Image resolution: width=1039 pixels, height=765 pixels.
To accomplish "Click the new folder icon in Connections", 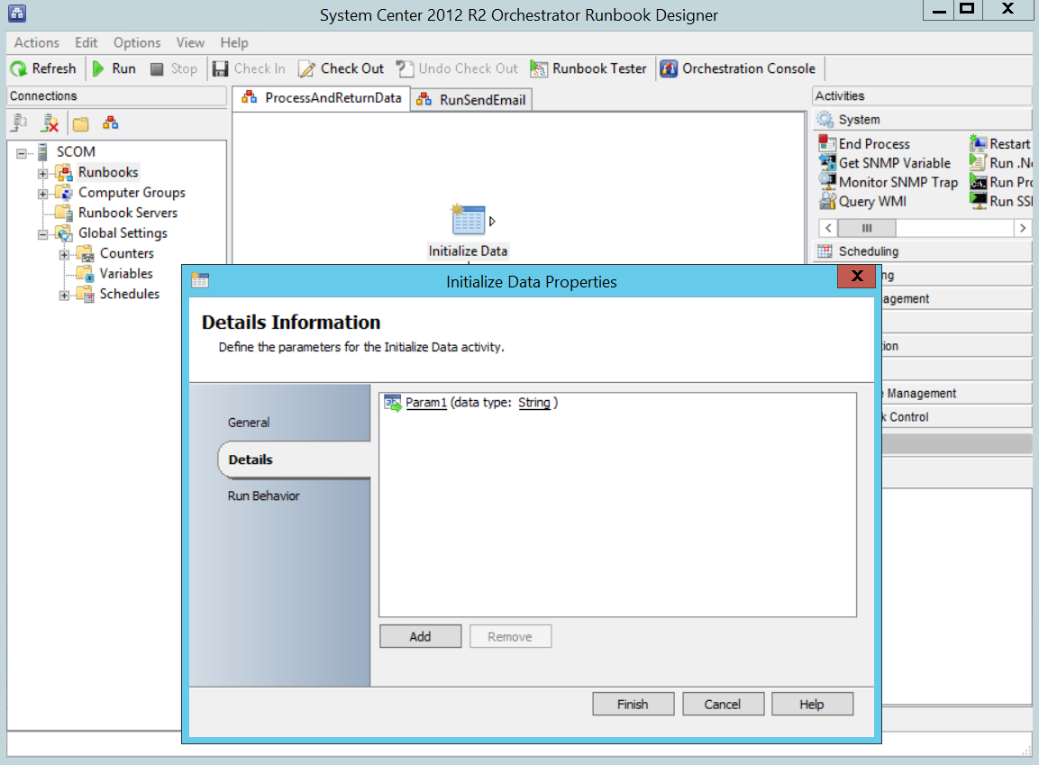I will click(x=81, y=123).
